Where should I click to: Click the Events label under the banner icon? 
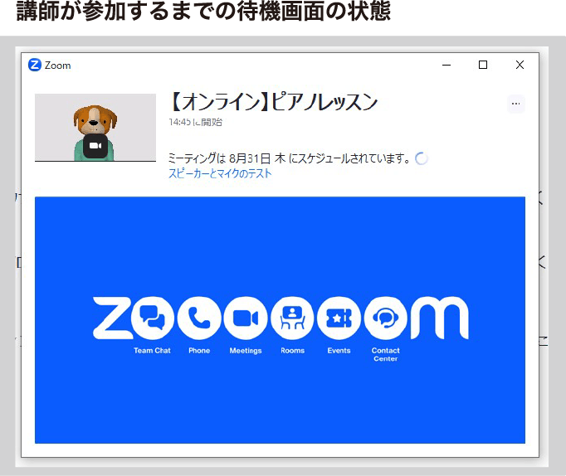point(339,351)
